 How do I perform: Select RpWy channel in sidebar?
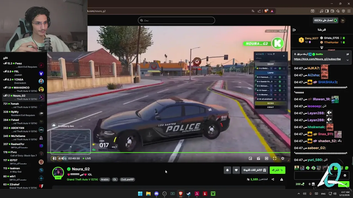pos(23,114)
